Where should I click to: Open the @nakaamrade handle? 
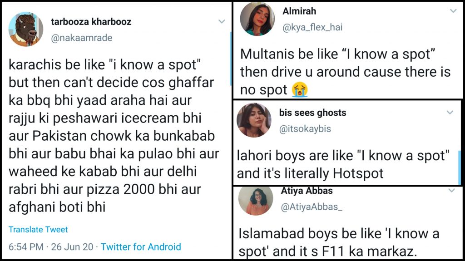81,38
